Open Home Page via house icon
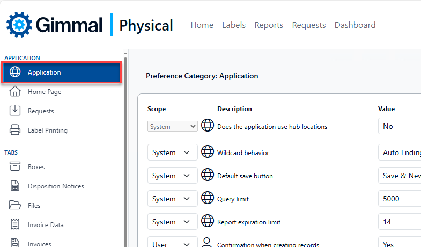 (x=15, y=91)
